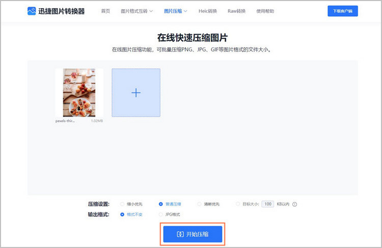The height and width of the screenshot is (248, 382).
Task: Select the 普通压缩 radio button
Action: coord(161,204)
